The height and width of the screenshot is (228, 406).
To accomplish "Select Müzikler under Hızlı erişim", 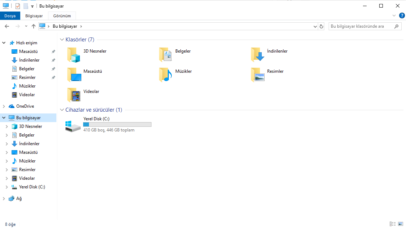I will point(27,86).
